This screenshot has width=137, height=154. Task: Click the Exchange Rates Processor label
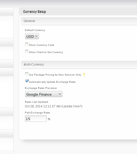tap(41, 88)
